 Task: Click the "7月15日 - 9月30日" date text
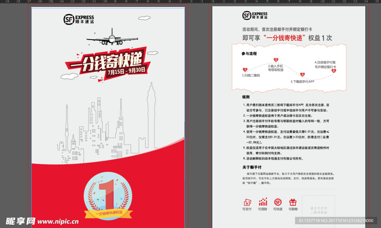coord(127,71)
